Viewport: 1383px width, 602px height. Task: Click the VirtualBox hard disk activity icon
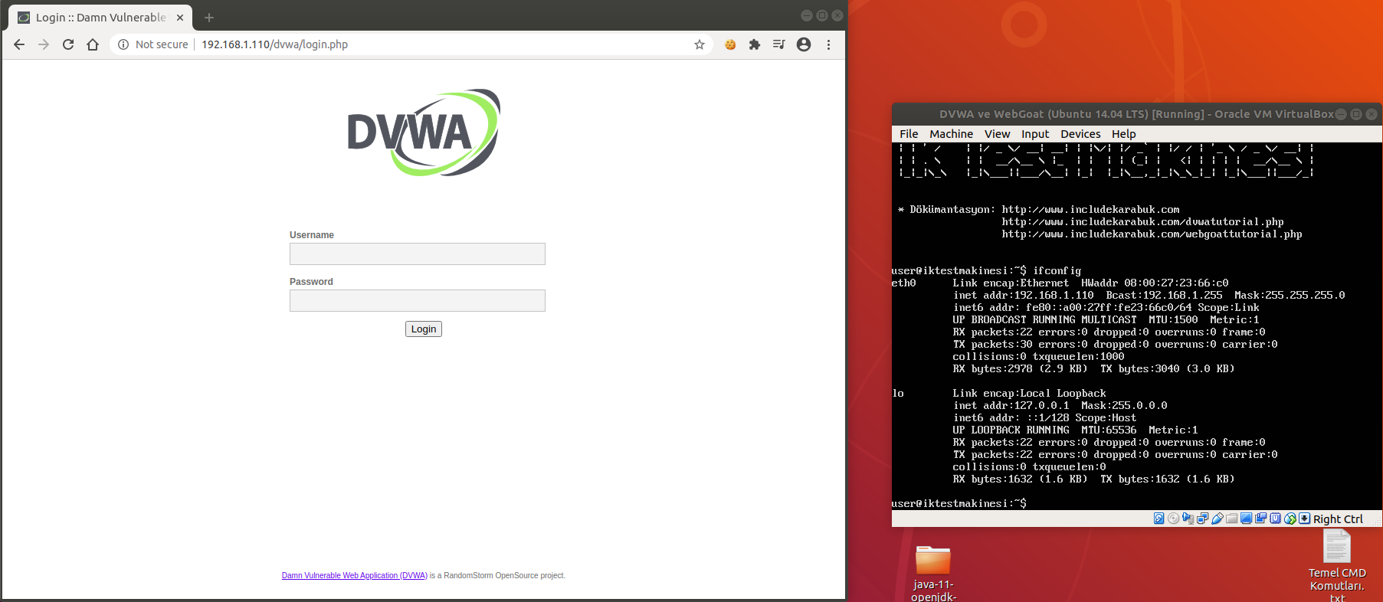(x=1159, y=519)
